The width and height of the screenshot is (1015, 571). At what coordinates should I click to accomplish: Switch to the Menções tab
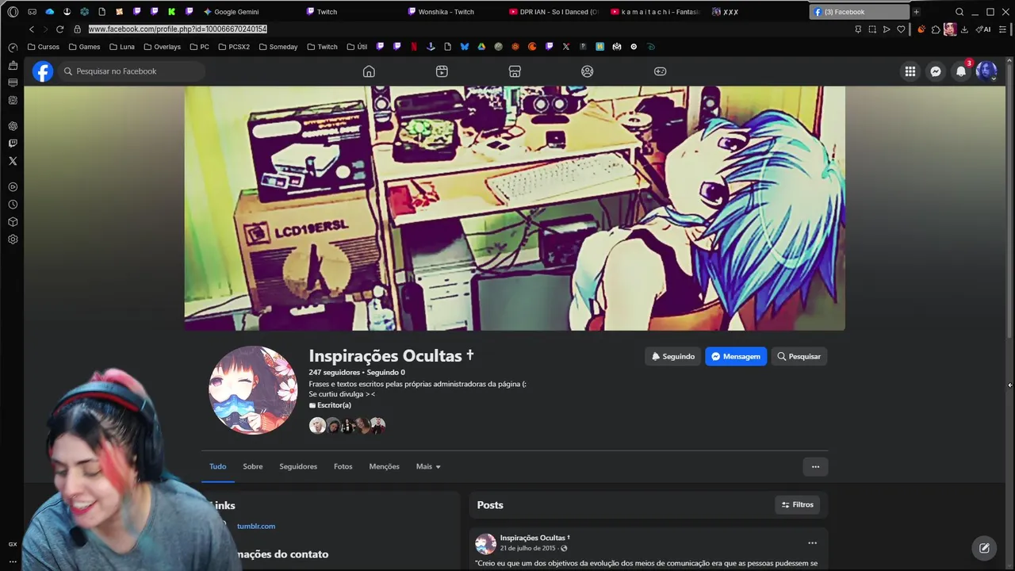[x=385, y=466]
